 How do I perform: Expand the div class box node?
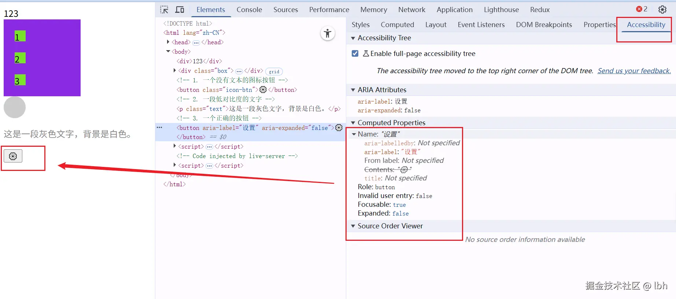coord(174,71)
